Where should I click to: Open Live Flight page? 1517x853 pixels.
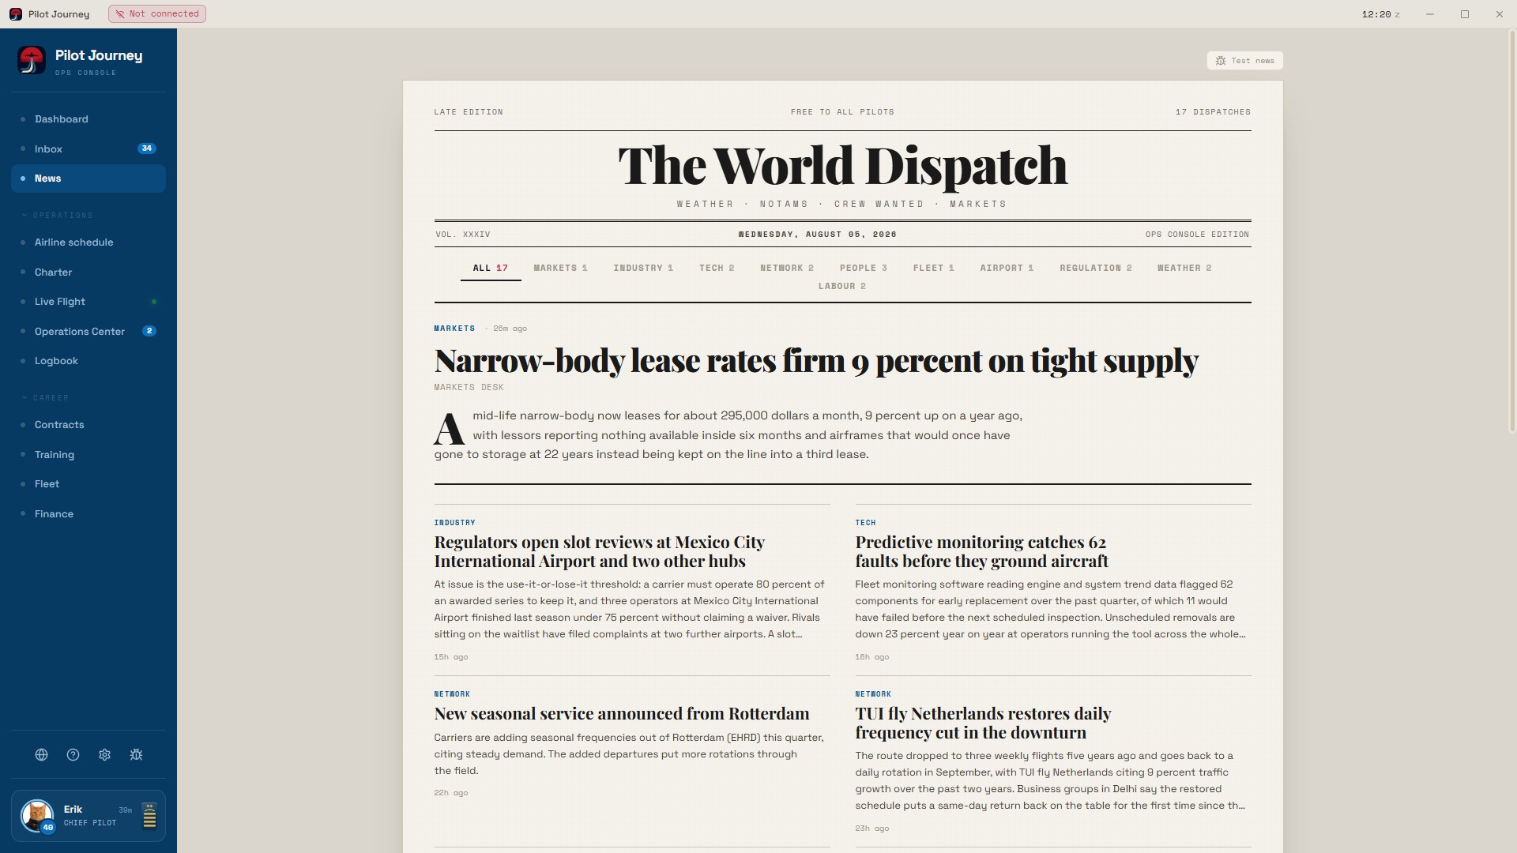(x=88, y=302)
